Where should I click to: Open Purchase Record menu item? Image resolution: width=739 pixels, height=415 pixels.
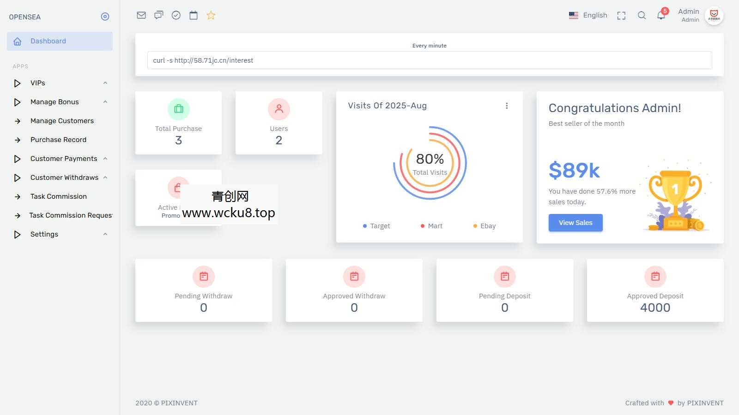coord(58,140)
